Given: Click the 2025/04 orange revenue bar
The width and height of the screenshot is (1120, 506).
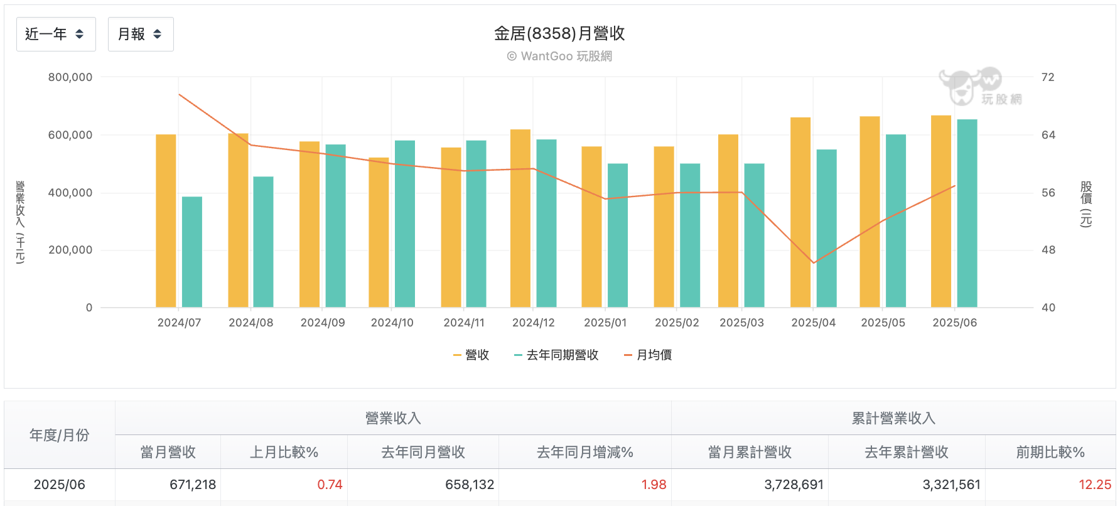Looking at the screenshot, I should [800, 212].
